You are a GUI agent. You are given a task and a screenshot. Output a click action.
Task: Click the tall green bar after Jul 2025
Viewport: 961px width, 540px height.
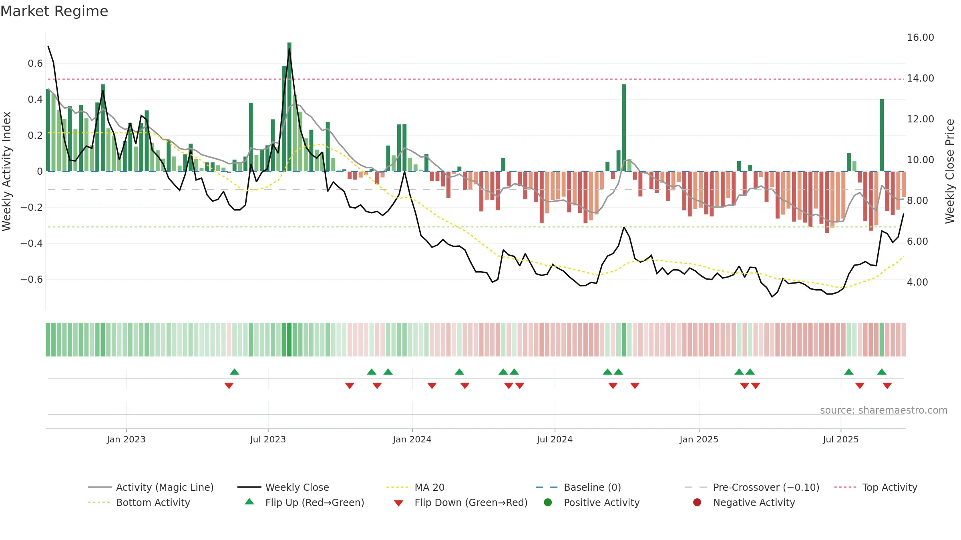[x=882, y=135]
